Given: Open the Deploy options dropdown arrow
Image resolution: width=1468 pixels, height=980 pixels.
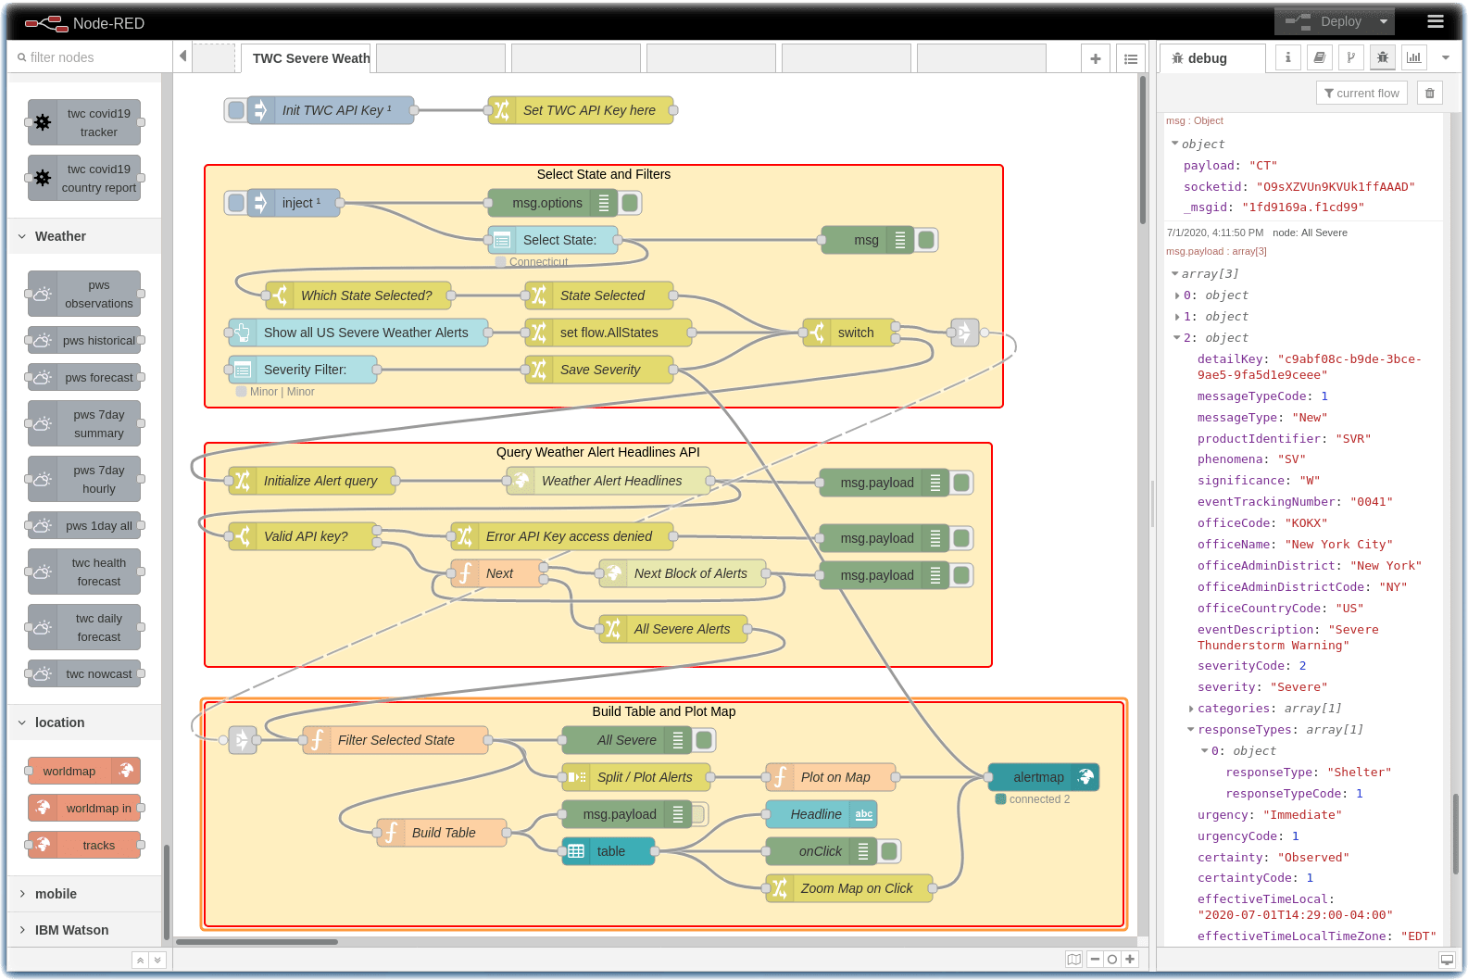Looking at the screenshot, I should click(x=1384, y=21).
